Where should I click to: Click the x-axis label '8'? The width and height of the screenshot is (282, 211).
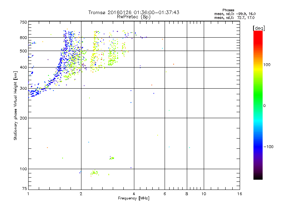pos(187,194)
